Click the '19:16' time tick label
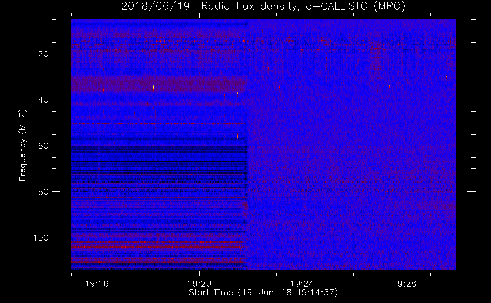The image size is (491, 303). [97, 284]
